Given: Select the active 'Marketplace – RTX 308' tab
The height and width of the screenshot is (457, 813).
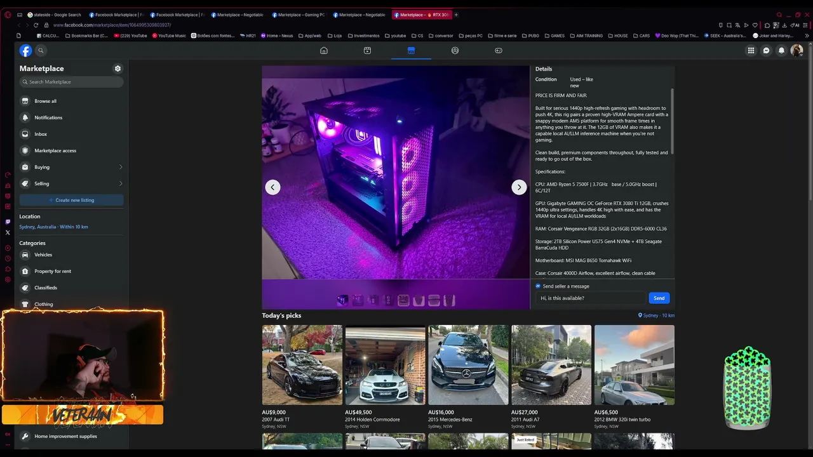Looking at the screenshot, I should click(x=421, y=15).
